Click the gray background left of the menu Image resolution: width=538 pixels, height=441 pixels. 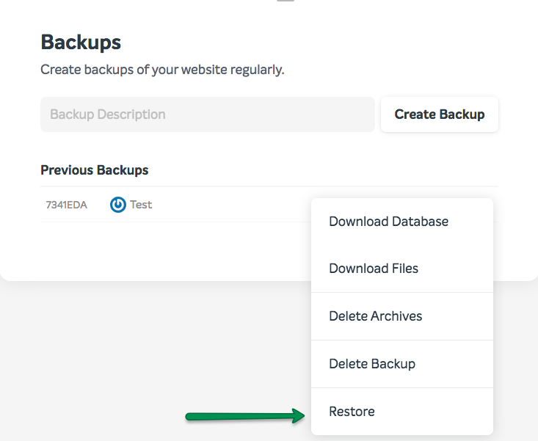pyautogui.click(x=154, y=343)
